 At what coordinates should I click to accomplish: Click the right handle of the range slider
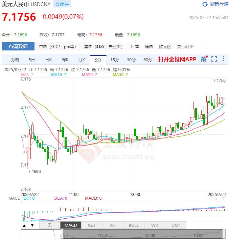point(224,234)
